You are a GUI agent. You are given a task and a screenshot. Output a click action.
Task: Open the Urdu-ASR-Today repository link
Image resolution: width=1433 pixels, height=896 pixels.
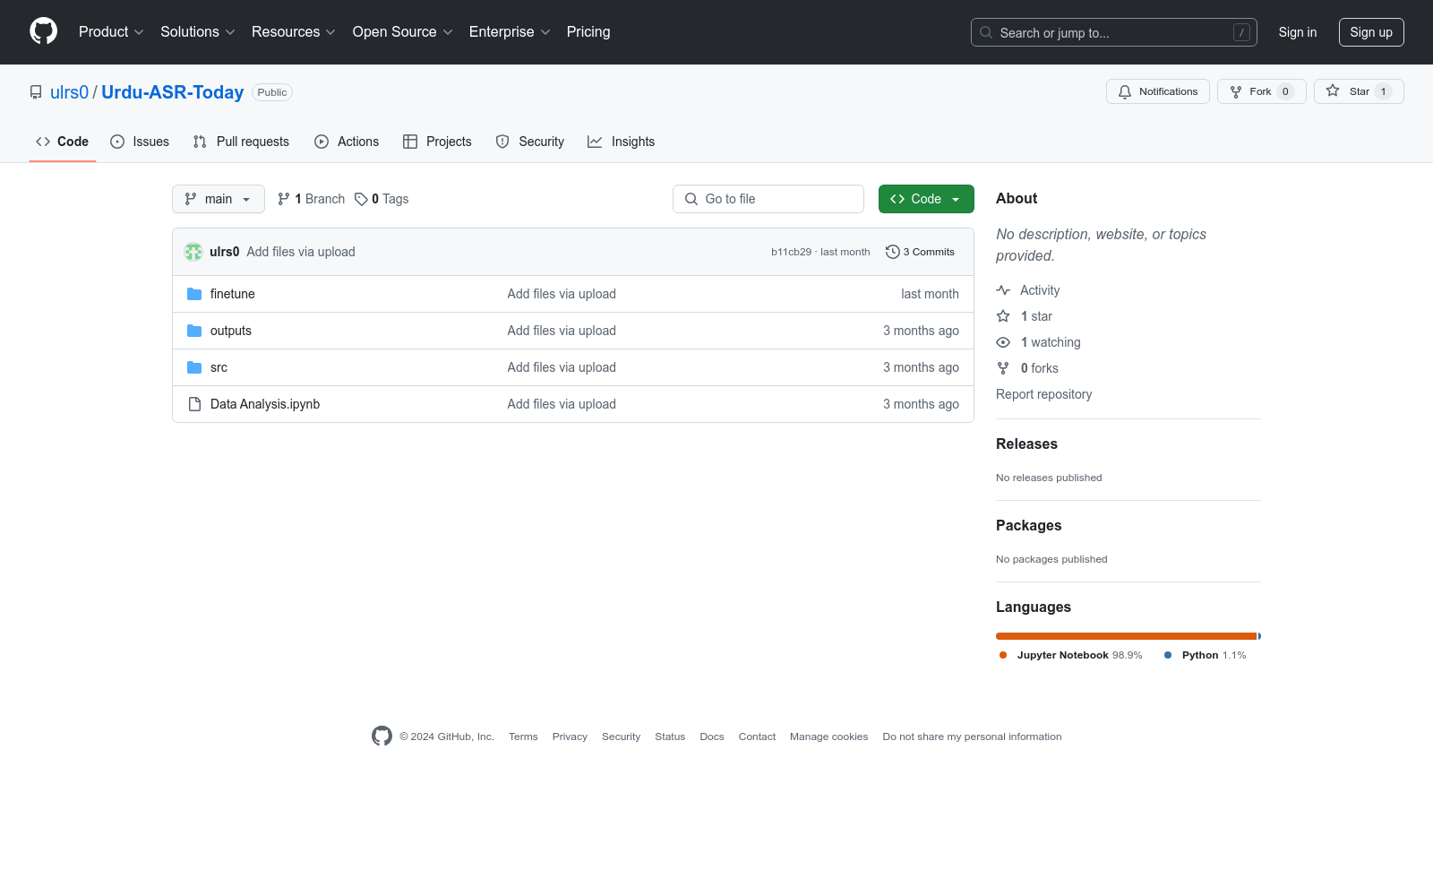click(173, 92)
